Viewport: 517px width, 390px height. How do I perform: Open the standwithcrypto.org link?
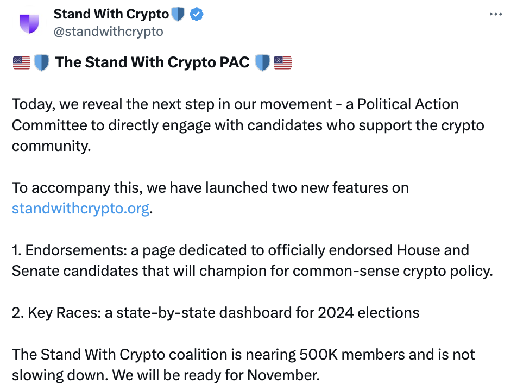[80, 209]
